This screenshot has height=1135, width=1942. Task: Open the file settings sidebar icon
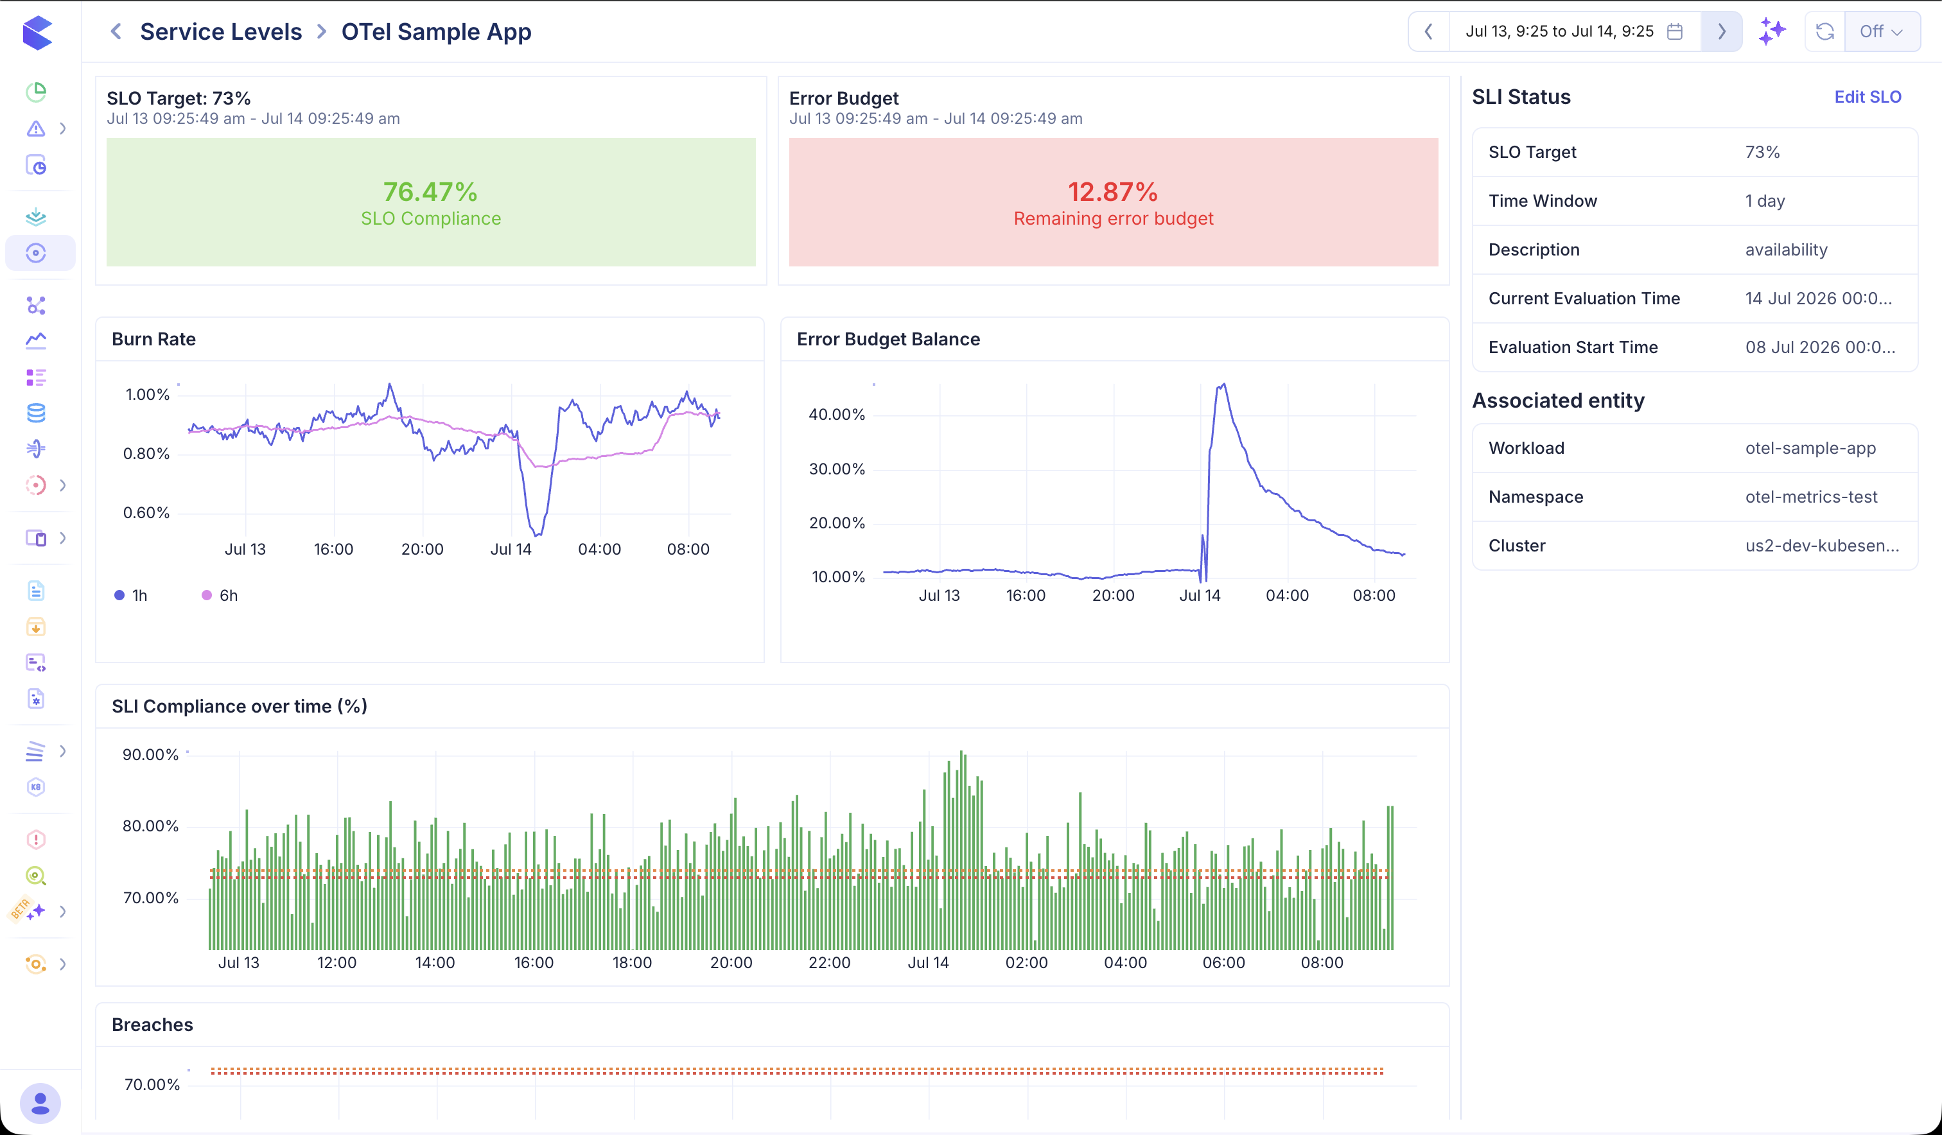[36, 698]
